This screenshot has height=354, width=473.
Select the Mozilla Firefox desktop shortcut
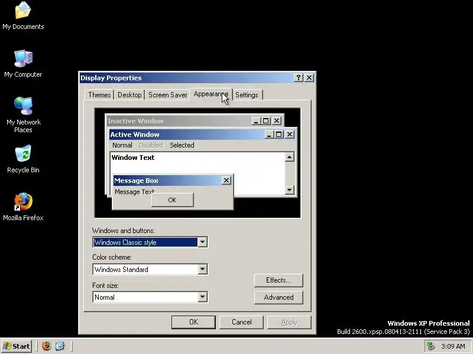23,207
